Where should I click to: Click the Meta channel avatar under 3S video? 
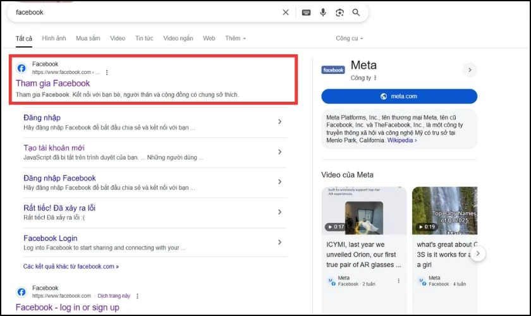tap(422, 281)
